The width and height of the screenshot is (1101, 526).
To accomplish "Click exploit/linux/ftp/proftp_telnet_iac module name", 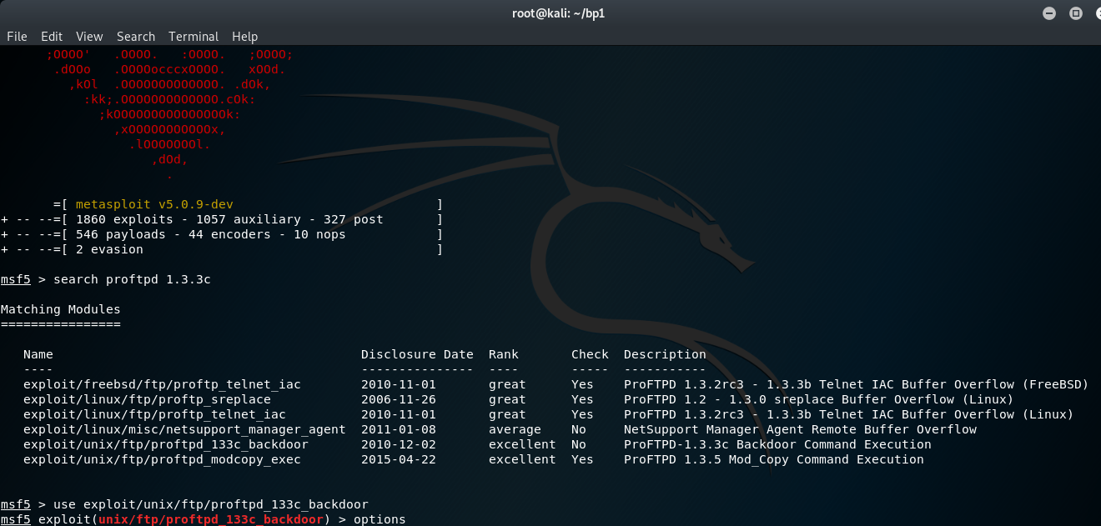I will tap(154, 414).
